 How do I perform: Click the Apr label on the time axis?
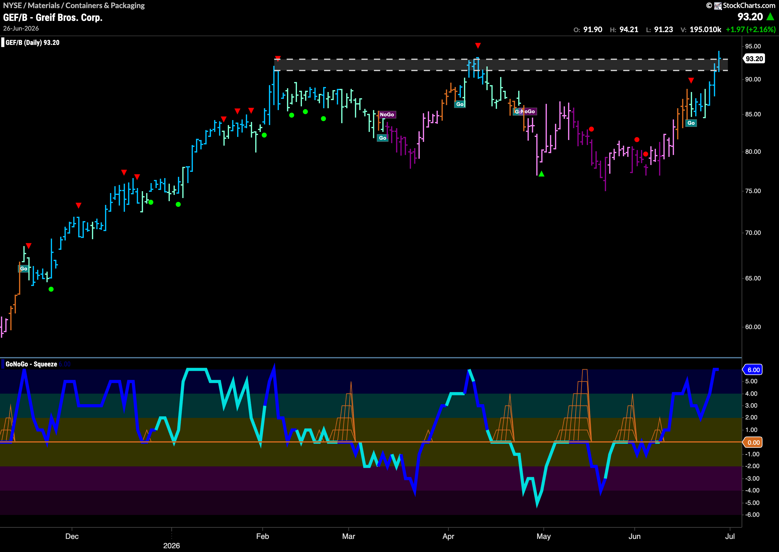pos(448,536)
